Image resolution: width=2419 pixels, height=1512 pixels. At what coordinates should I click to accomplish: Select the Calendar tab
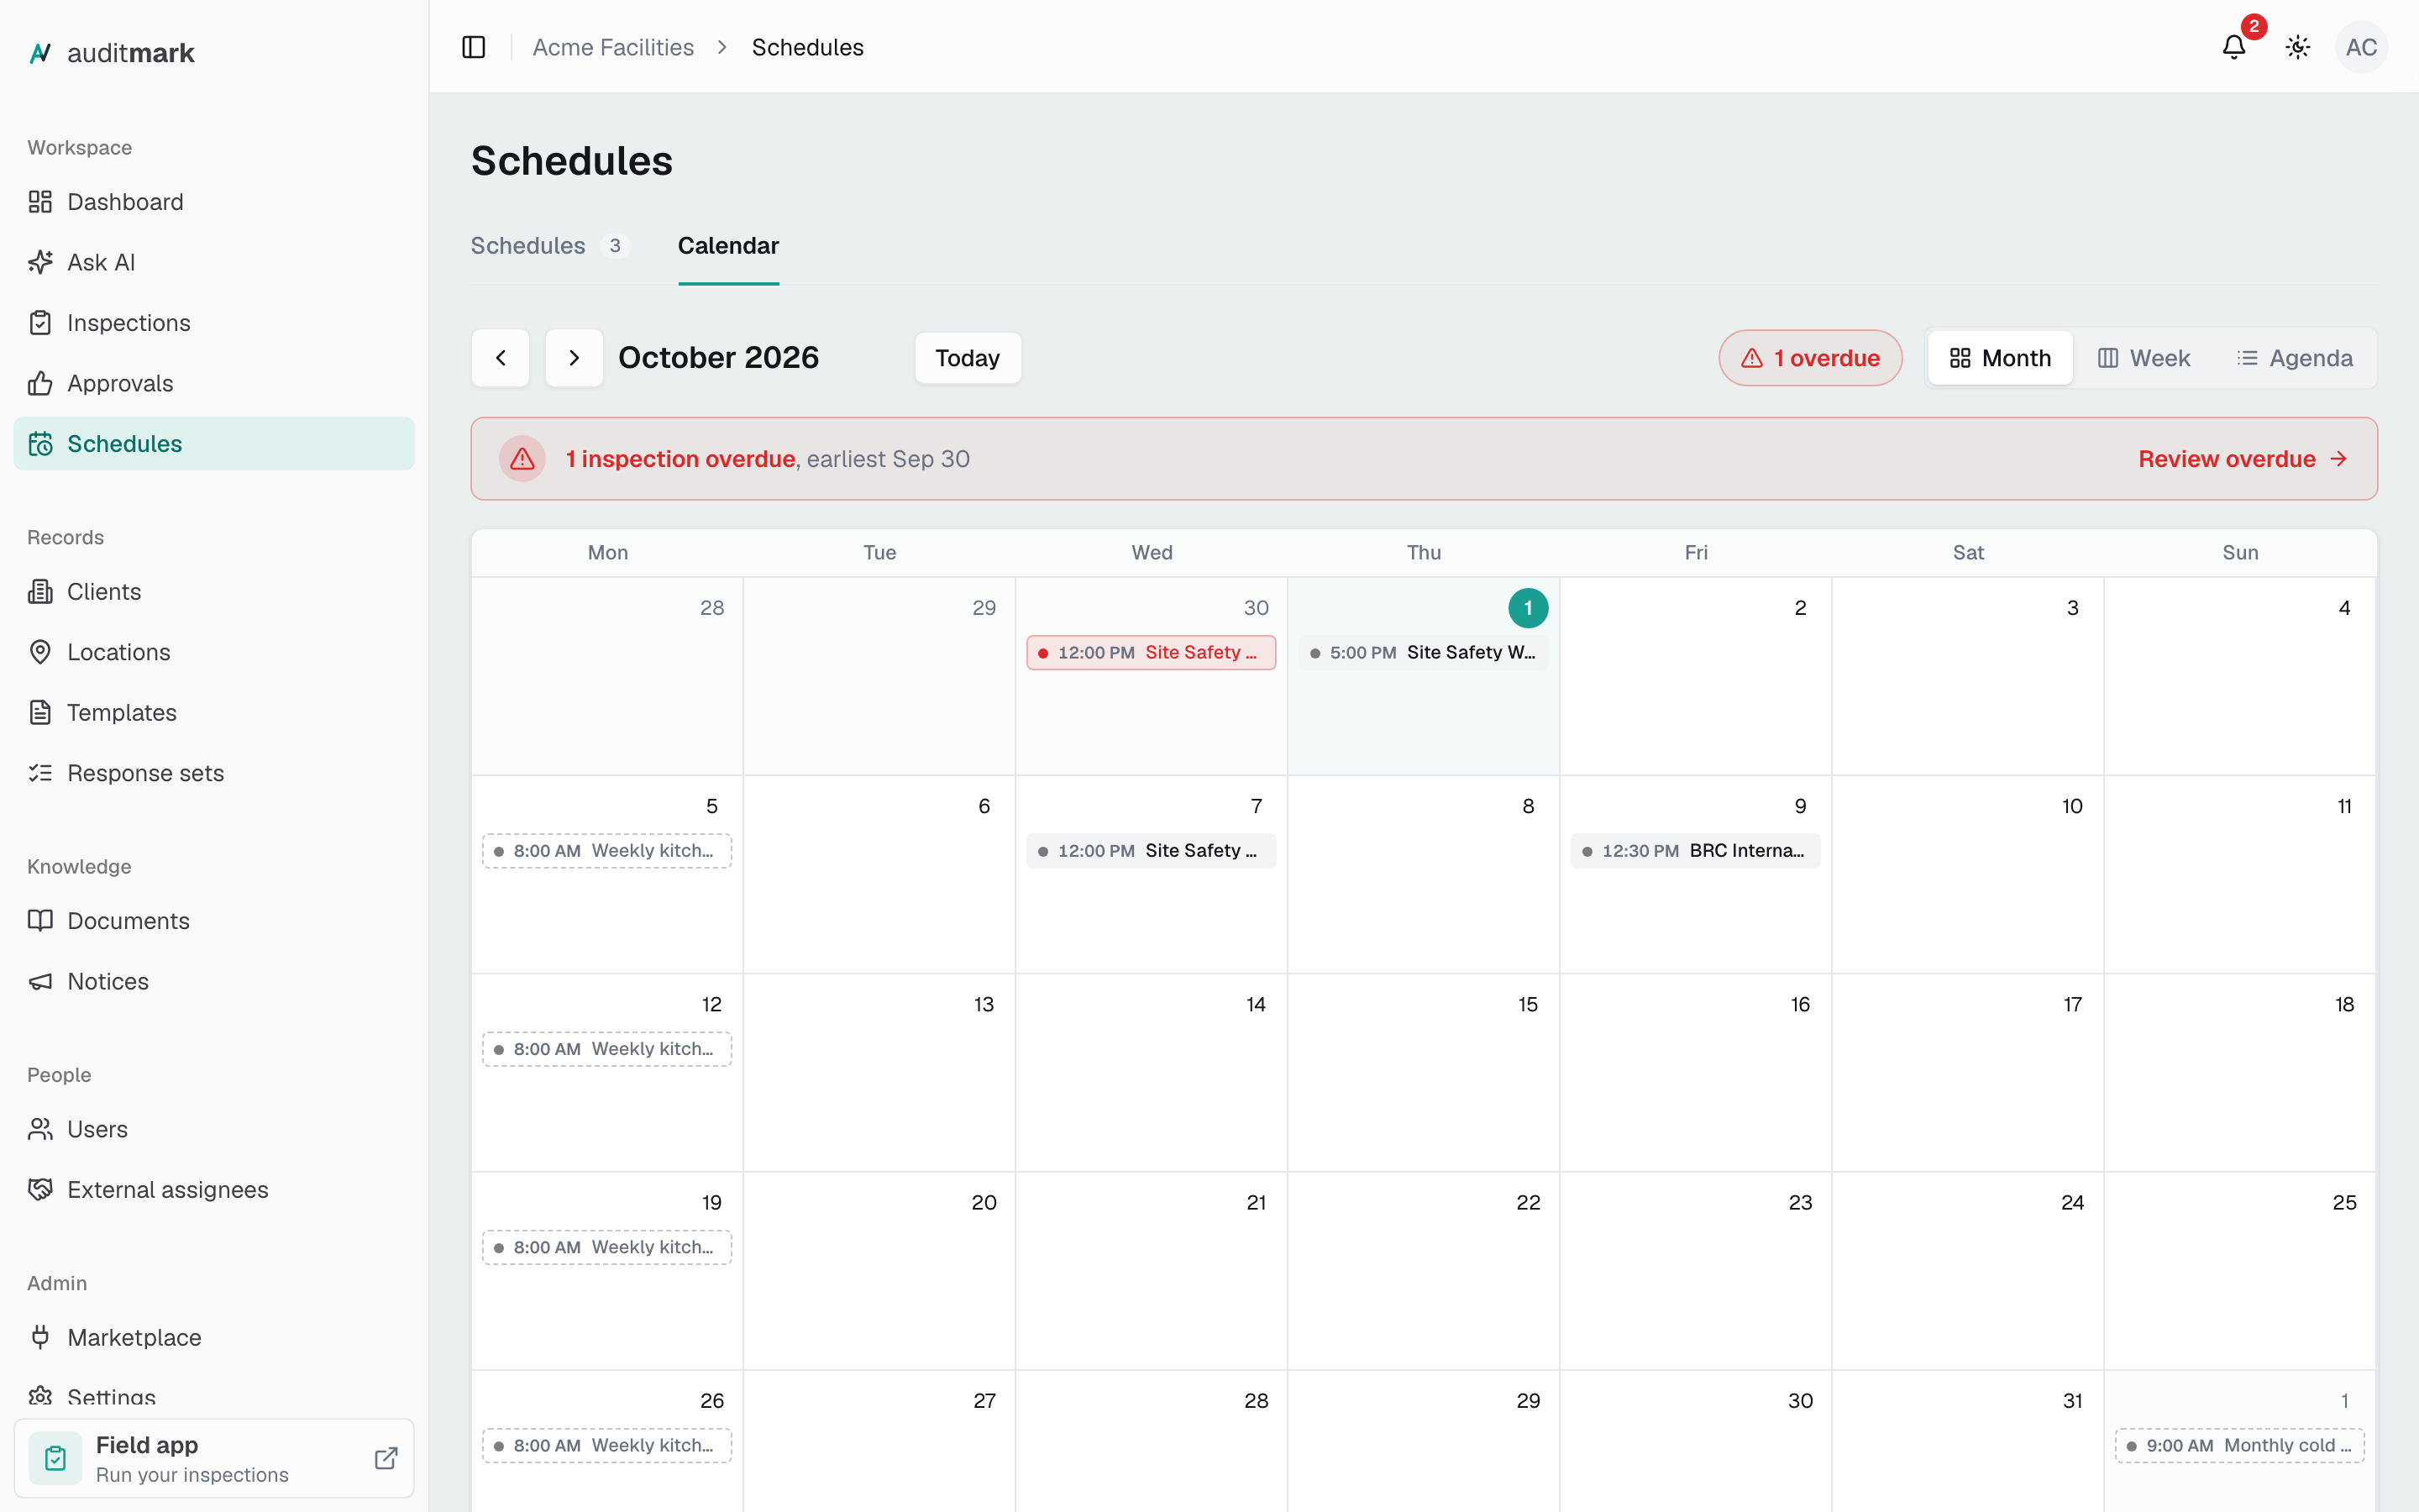[x=727, y=246]
